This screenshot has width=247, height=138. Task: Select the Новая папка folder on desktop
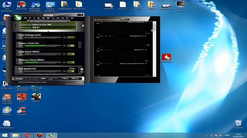point(65,6)
